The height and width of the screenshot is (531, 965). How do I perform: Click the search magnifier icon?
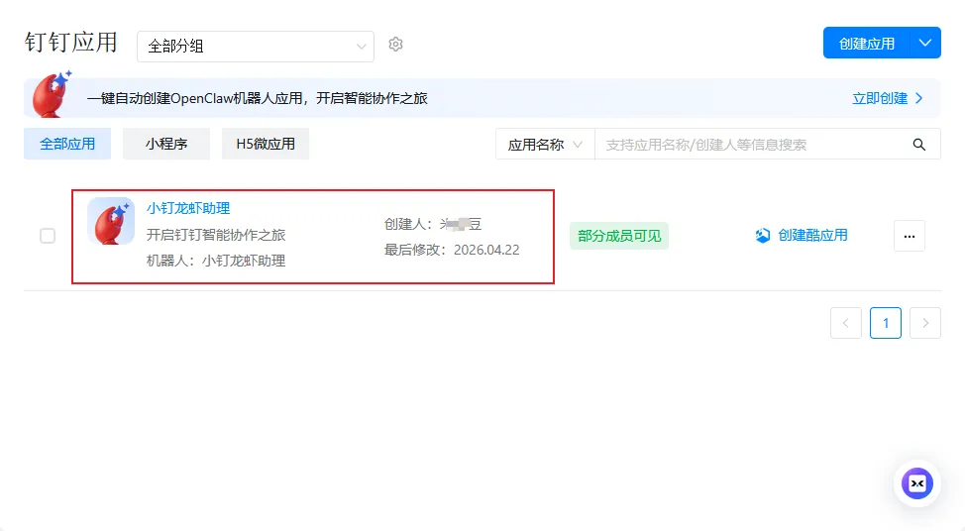coord(918,145)
